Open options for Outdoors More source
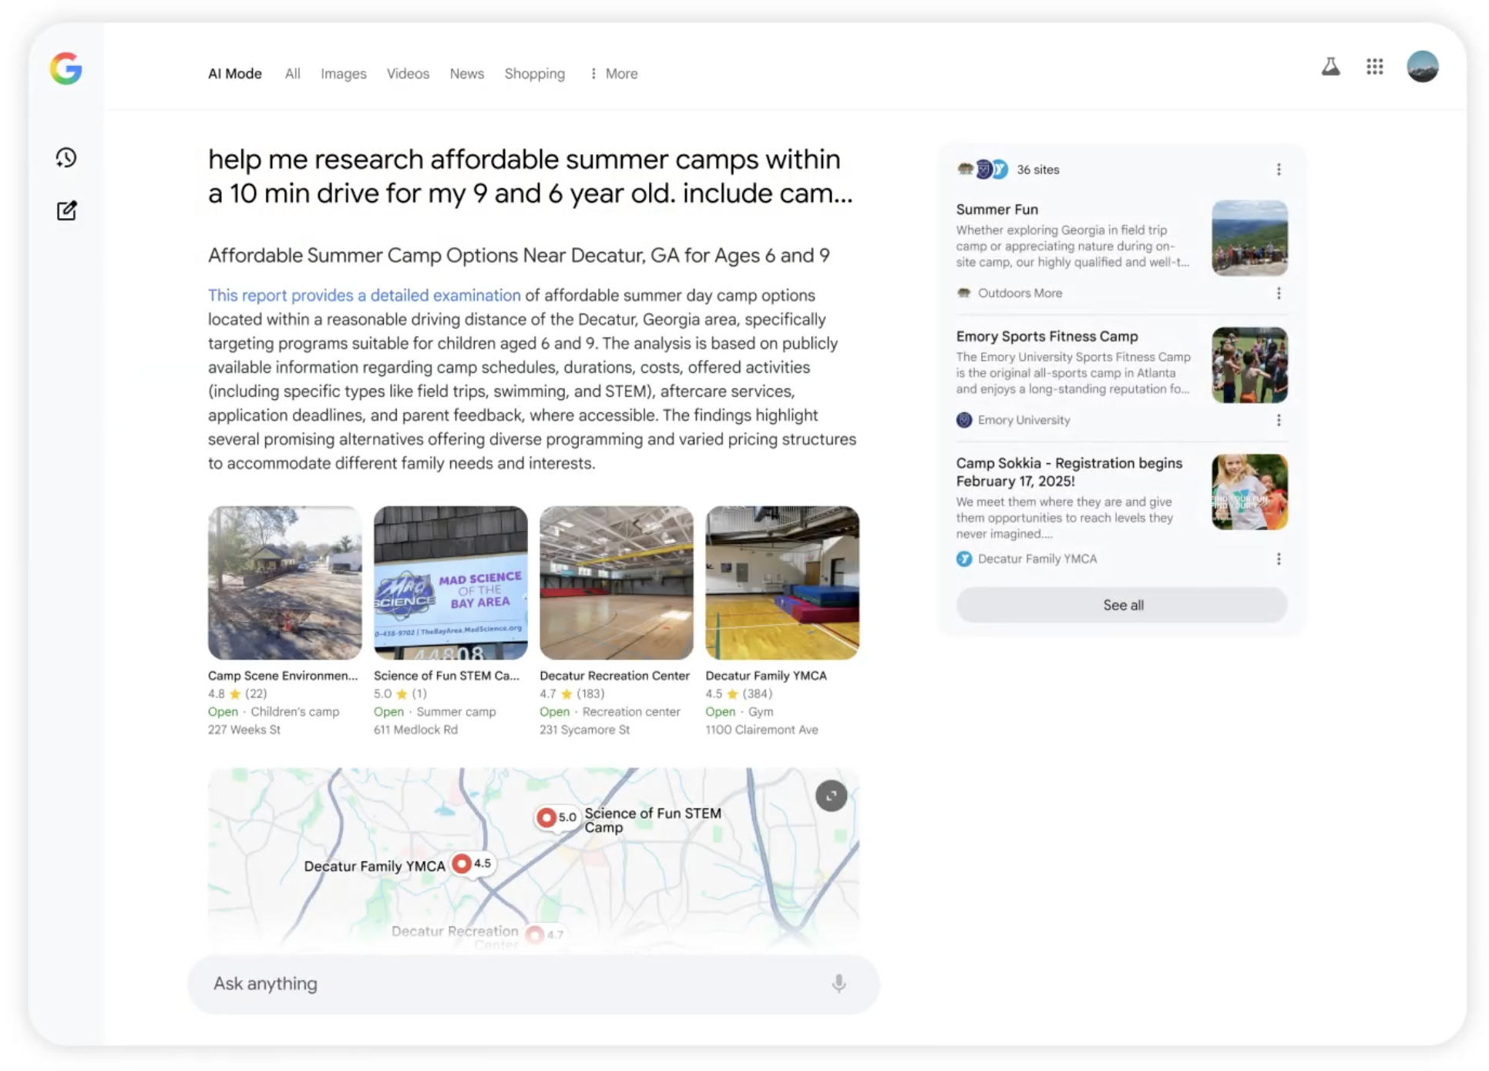The height and width of the screenshot is (1071, 1489). pyautogui.click(x=1278, y=294)
